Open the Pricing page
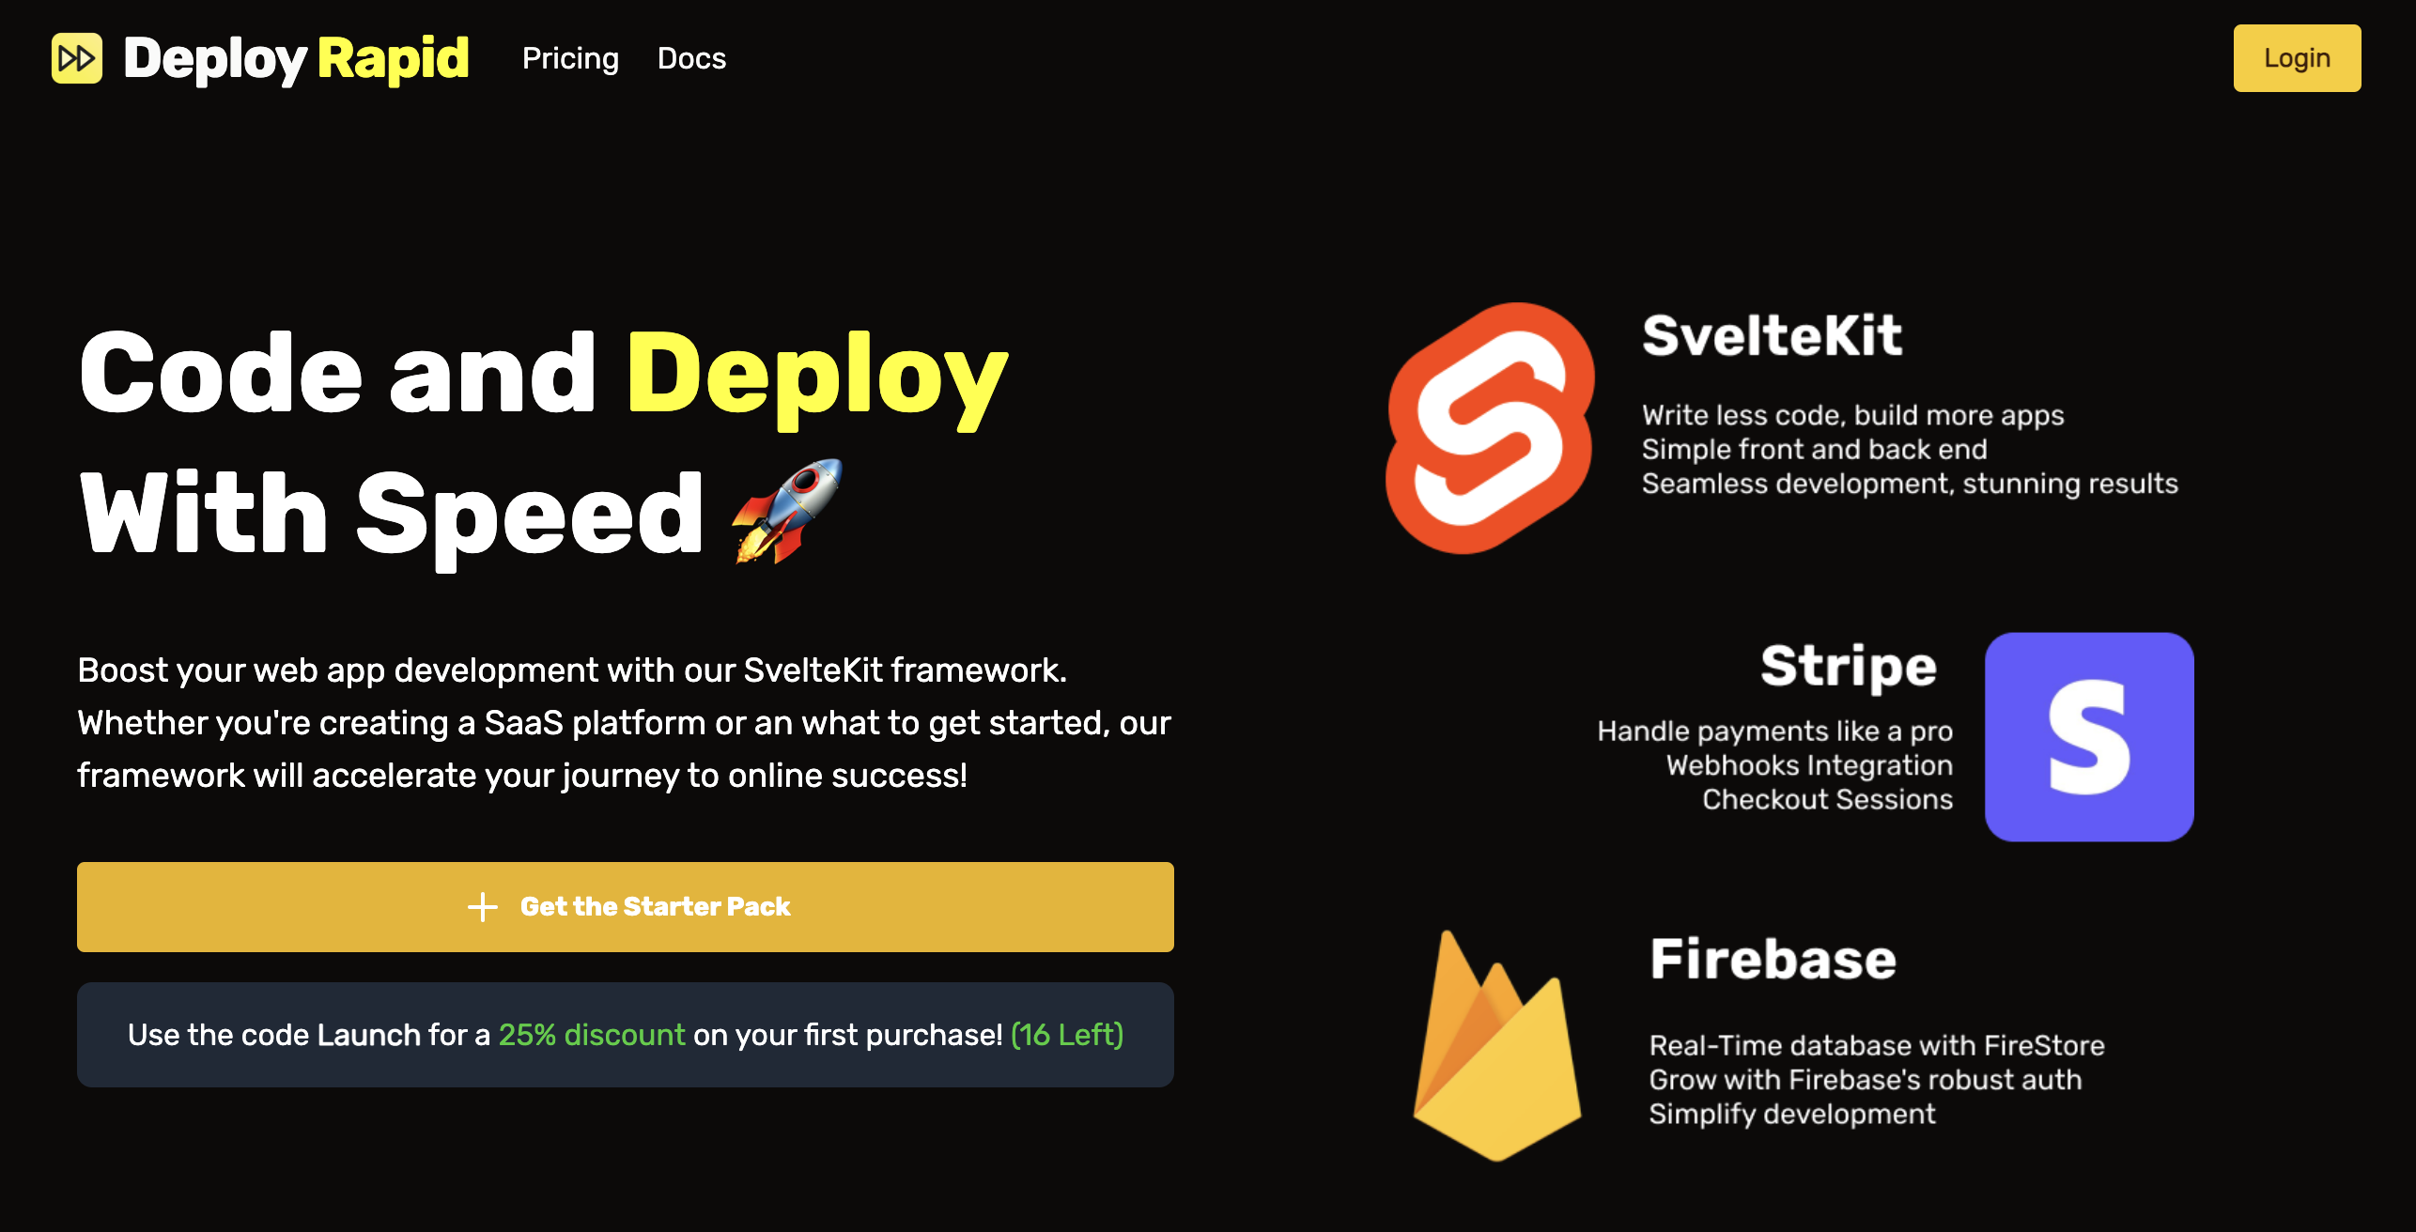This screenshot has width=2416, height=1232. click(x=570, y=58)
